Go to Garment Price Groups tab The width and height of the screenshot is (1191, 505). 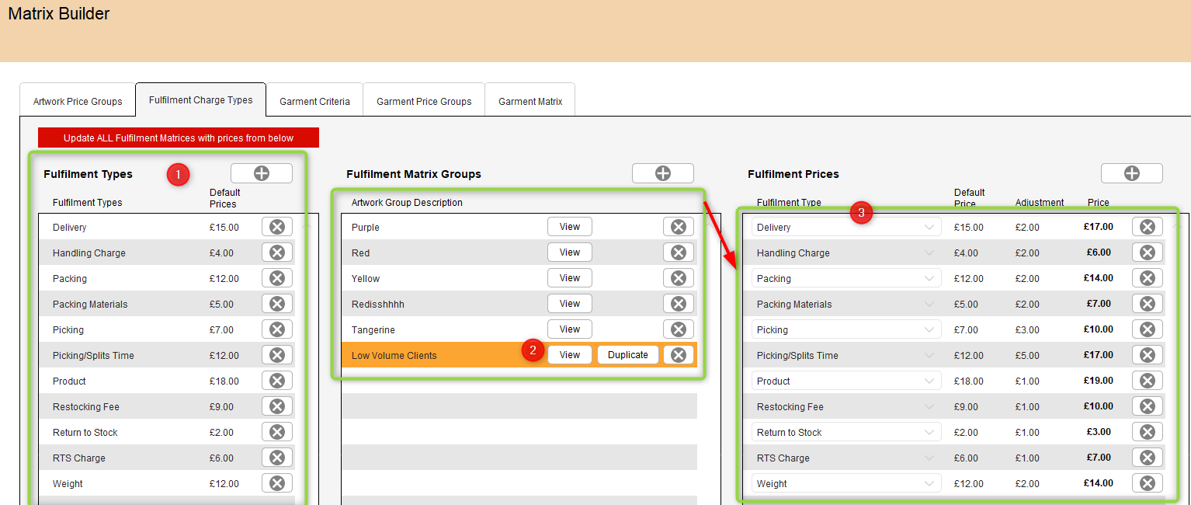424,101
